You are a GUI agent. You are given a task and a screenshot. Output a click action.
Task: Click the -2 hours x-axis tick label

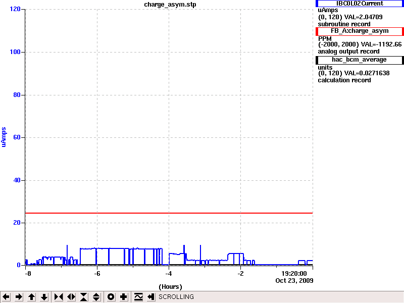[240, 274]
